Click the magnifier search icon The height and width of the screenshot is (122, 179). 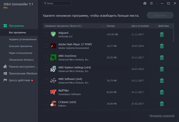45,3
